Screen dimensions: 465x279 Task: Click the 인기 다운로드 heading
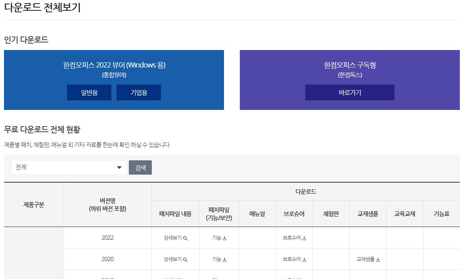(x=26, y=39)
